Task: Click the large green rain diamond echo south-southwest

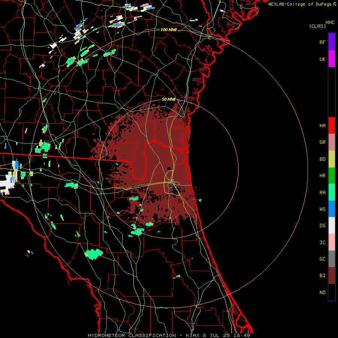Action: click(x=94, y=254)
